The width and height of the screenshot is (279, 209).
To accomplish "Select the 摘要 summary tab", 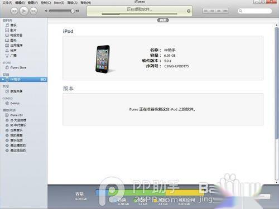I will (x=163, y=20).
